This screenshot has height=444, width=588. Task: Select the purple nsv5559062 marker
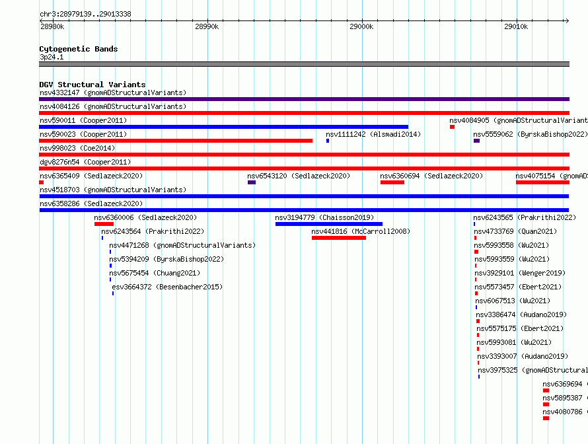pyautogui.click(x=476, y=141)
